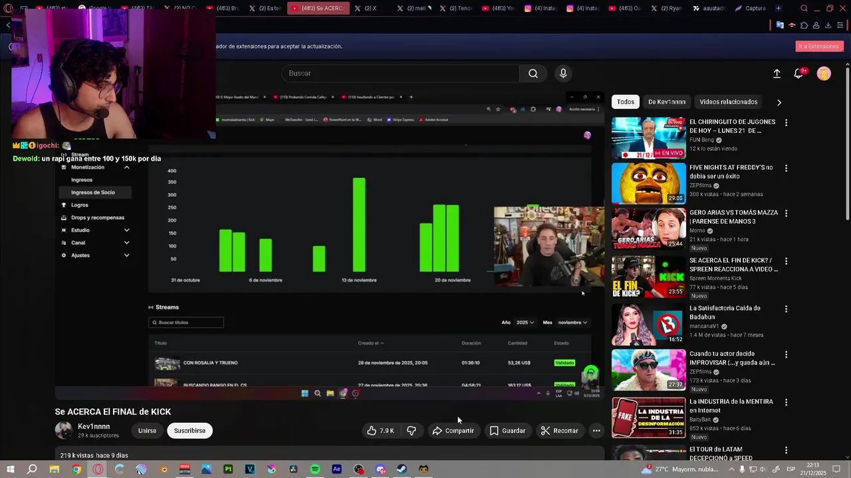The width and height of the screenshot is (851, 478).
Task: Open YouTube notifications bell
Action: pos(799,74)
